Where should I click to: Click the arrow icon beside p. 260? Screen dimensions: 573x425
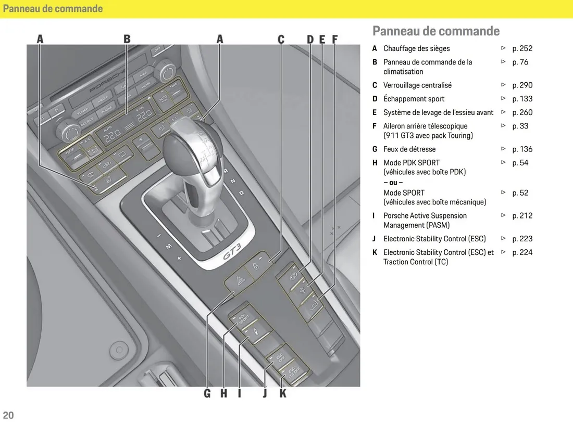pyautogui.click(x=503, y=112)
